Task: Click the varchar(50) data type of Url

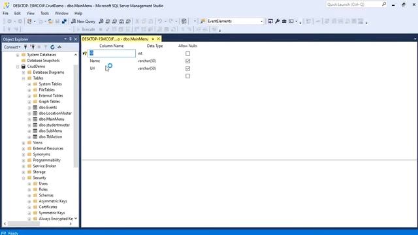Action: coord(147,69)
